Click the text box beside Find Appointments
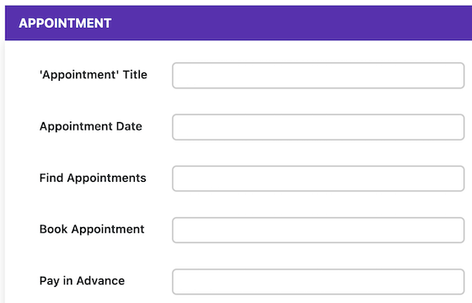472x303 pixels. [319, 178]
